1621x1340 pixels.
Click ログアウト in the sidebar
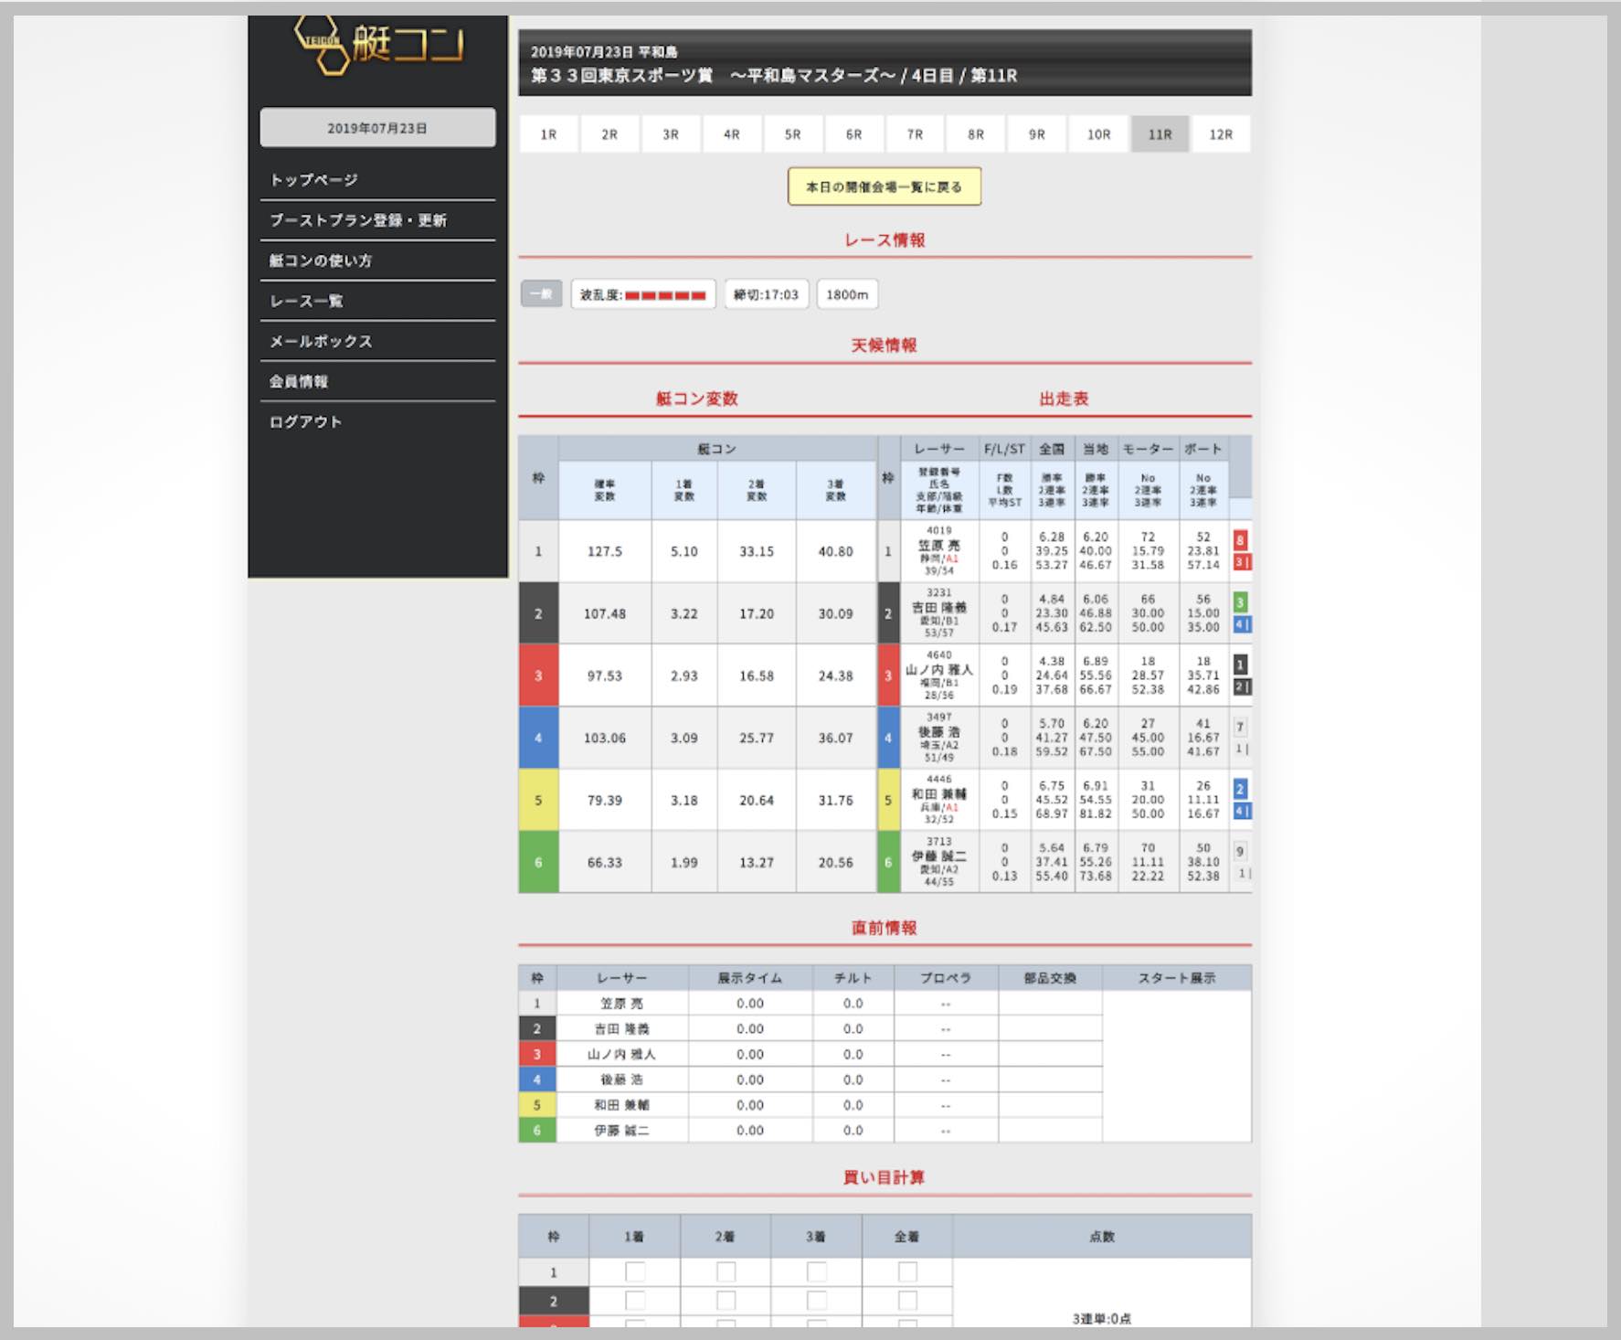point(306,421)
